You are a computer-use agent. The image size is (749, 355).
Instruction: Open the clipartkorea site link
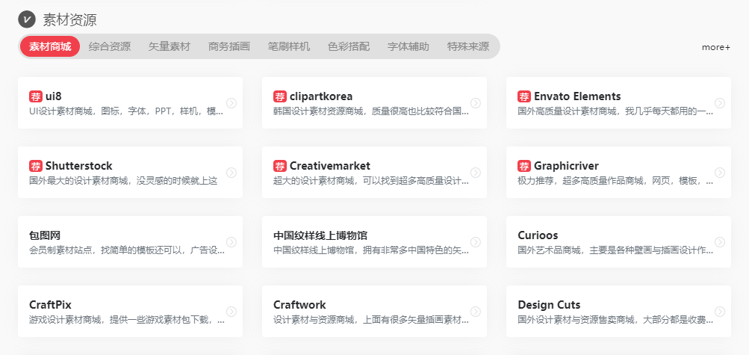pyautogui.click(x=321, y=96)
